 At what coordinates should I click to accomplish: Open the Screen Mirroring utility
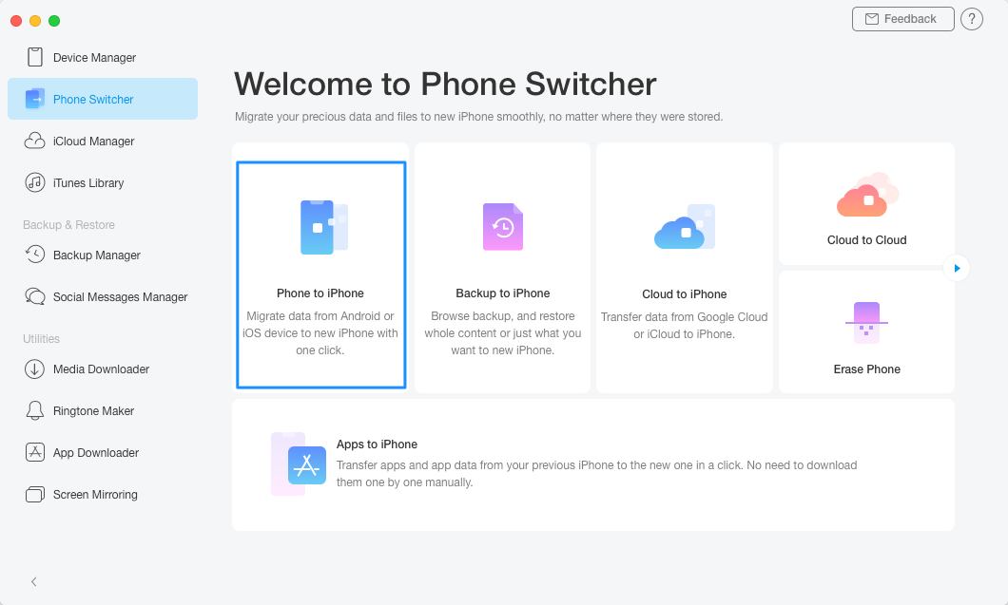click(103, 494)
